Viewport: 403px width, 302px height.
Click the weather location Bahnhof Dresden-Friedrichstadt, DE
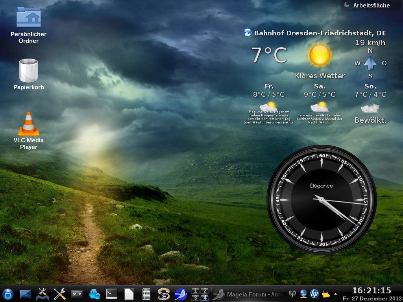[x=320, y=33]
